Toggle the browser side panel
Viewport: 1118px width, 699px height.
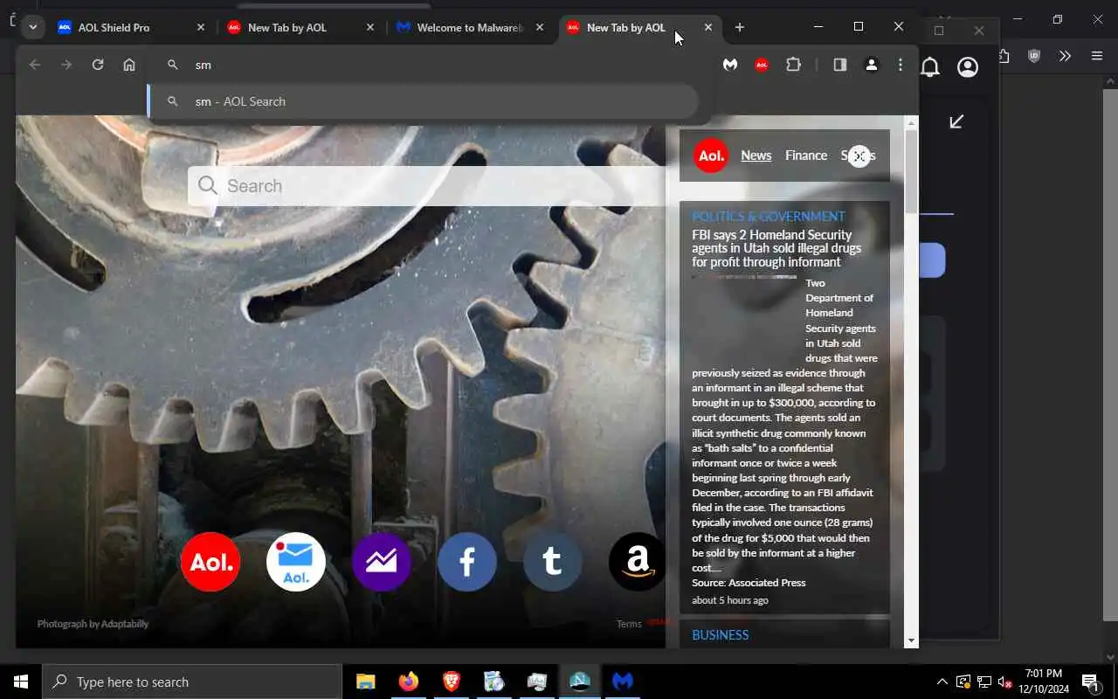[x=840, y=65]
